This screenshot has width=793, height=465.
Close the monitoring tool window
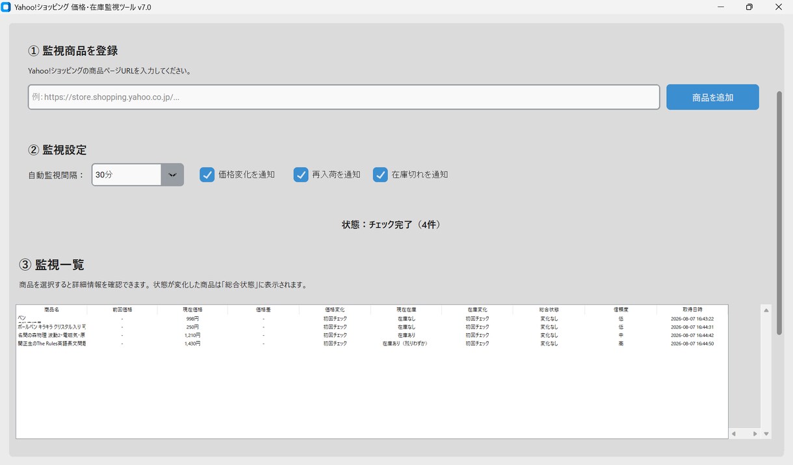779,7
